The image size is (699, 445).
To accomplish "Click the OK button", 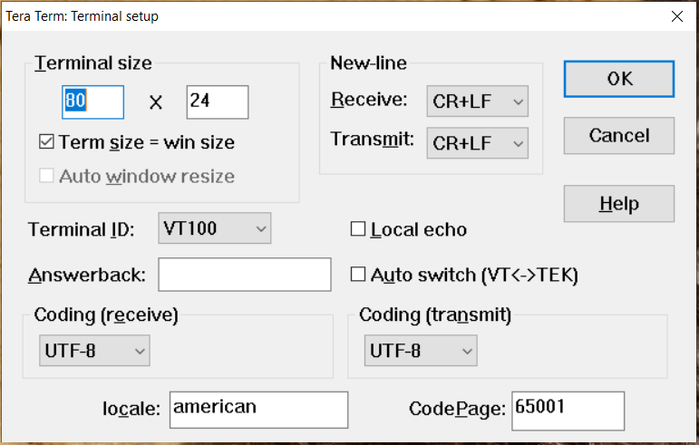I will (x=618, y=79).
